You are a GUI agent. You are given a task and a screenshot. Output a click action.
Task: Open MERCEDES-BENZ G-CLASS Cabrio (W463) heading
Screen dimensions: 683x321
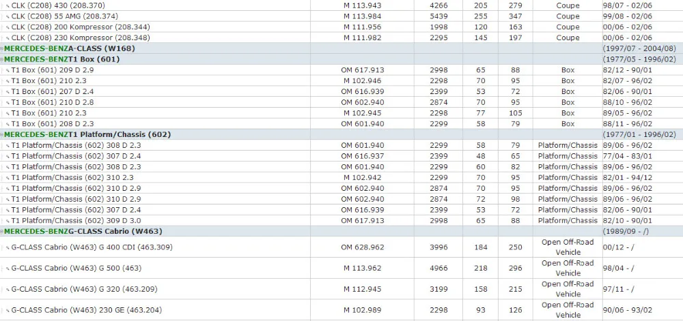click(x=83, y=232)
